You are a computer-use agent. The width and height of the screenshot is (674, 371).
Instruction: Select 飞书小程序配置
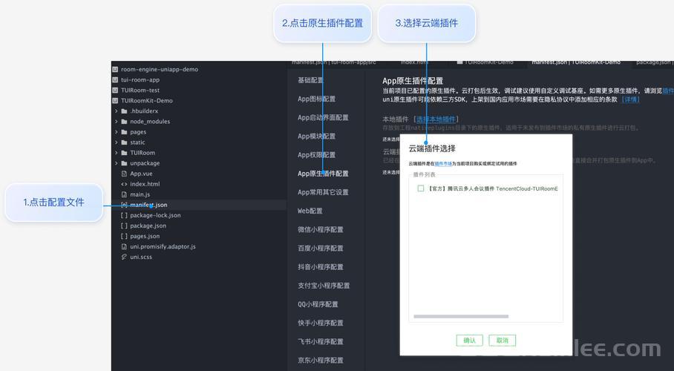pyautogui.click(x=320, y=342)
